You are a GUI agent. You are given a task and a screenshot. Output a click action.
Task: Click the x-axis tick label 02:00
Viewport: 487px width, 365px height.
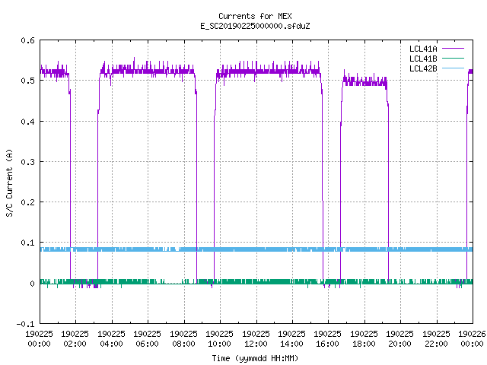pos(75,344)
